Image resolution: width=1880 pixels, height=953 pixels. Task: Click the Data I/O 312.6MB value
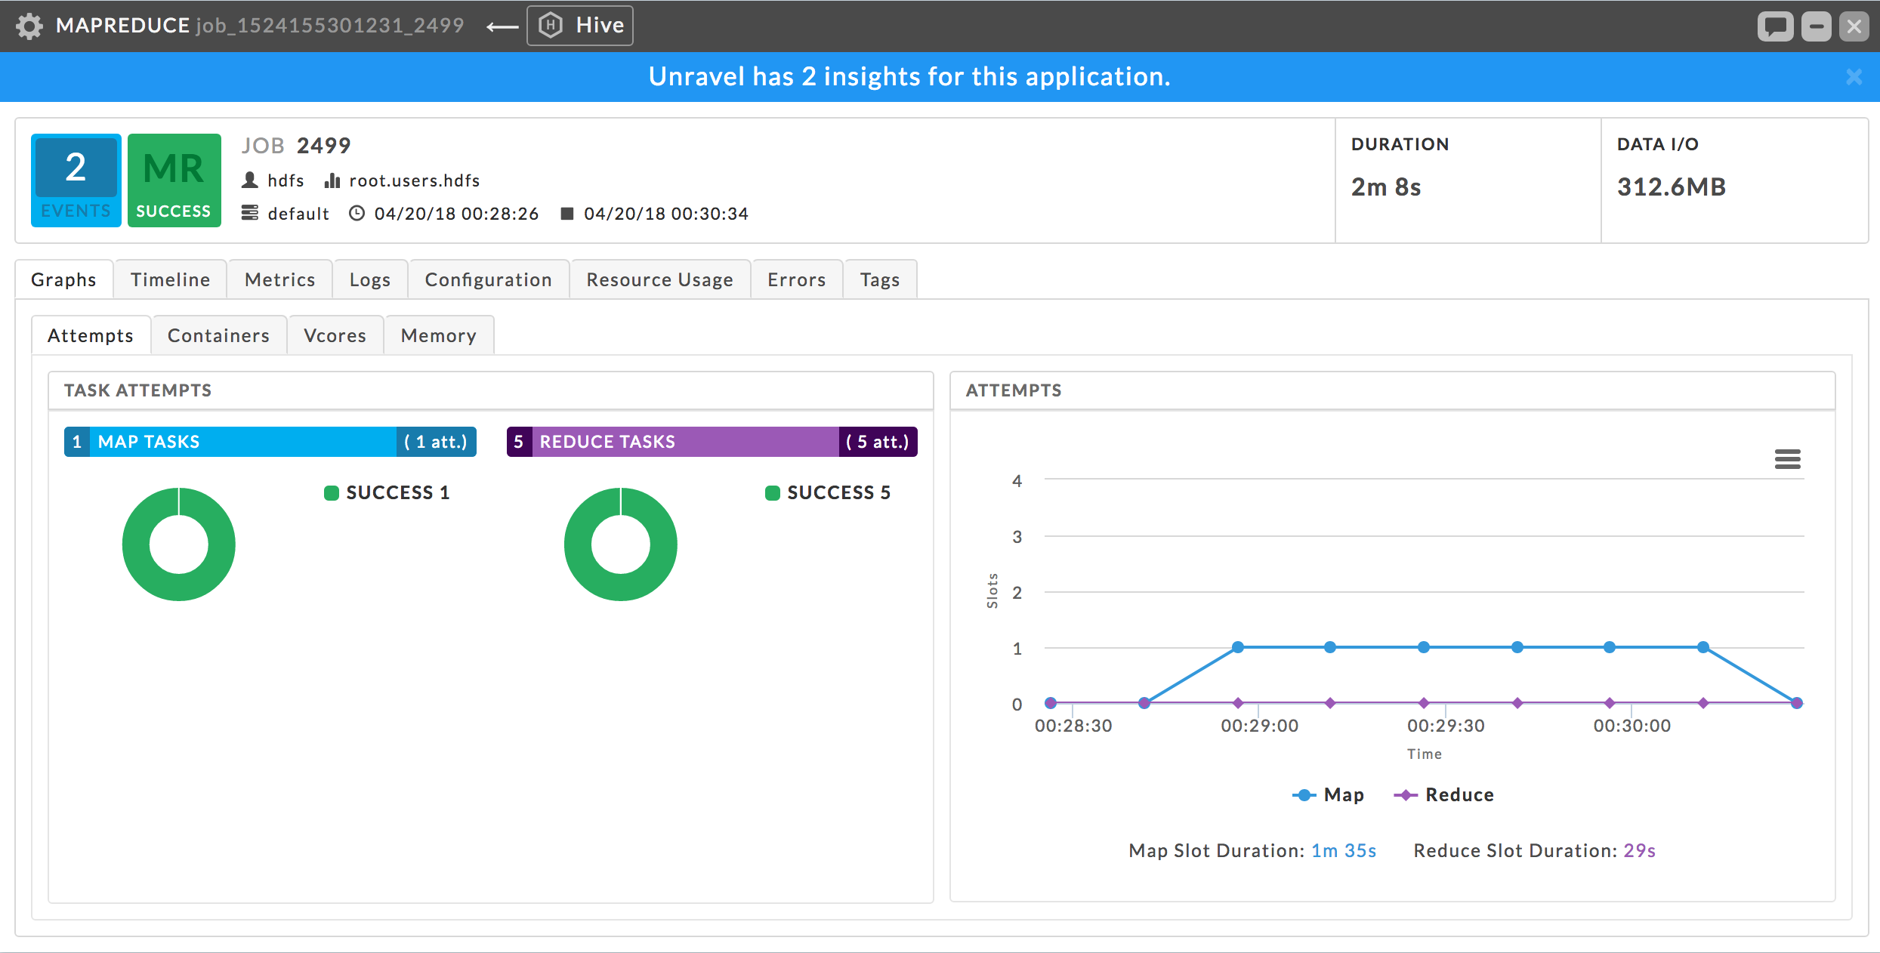(x=1672, y=187)
